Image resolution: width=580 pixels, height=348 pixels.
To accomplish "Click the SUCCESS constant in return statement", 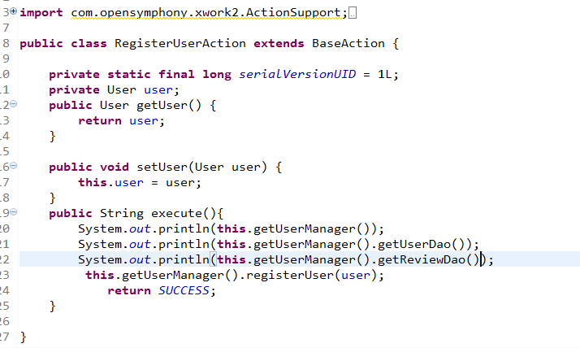I will [x=184, y=290].
